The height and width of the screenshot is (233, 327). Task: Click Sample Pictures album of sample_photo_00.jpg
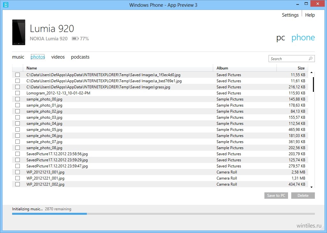pos(230,99)
